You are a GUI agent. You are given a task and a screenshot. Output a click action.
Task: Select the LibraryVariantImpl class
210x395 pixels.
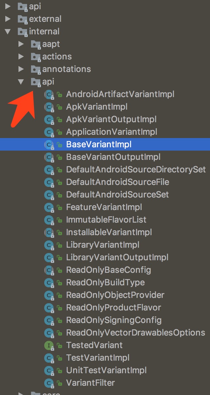click(x=103, y=245)
